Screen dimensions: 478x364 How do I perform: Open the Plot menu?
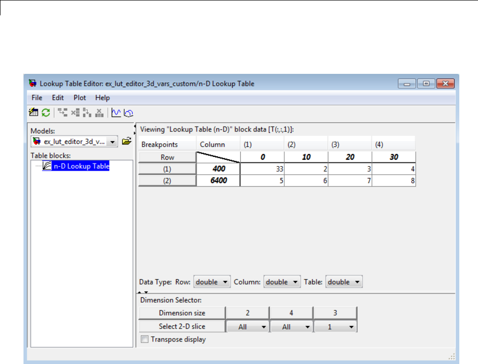[x=80, y=98]
